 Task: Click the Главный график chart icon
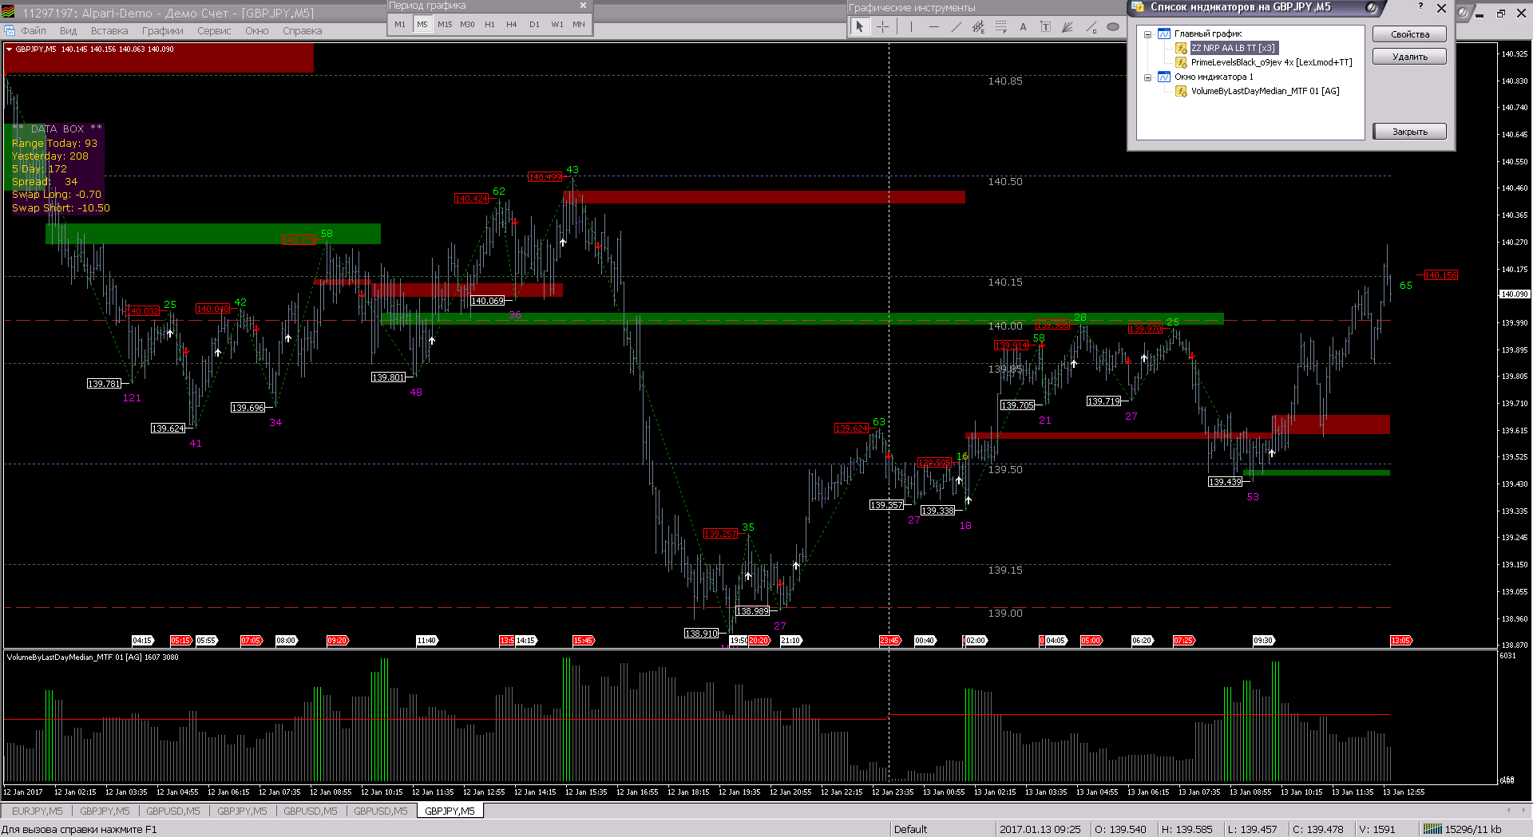click(x=1164, y=34)
